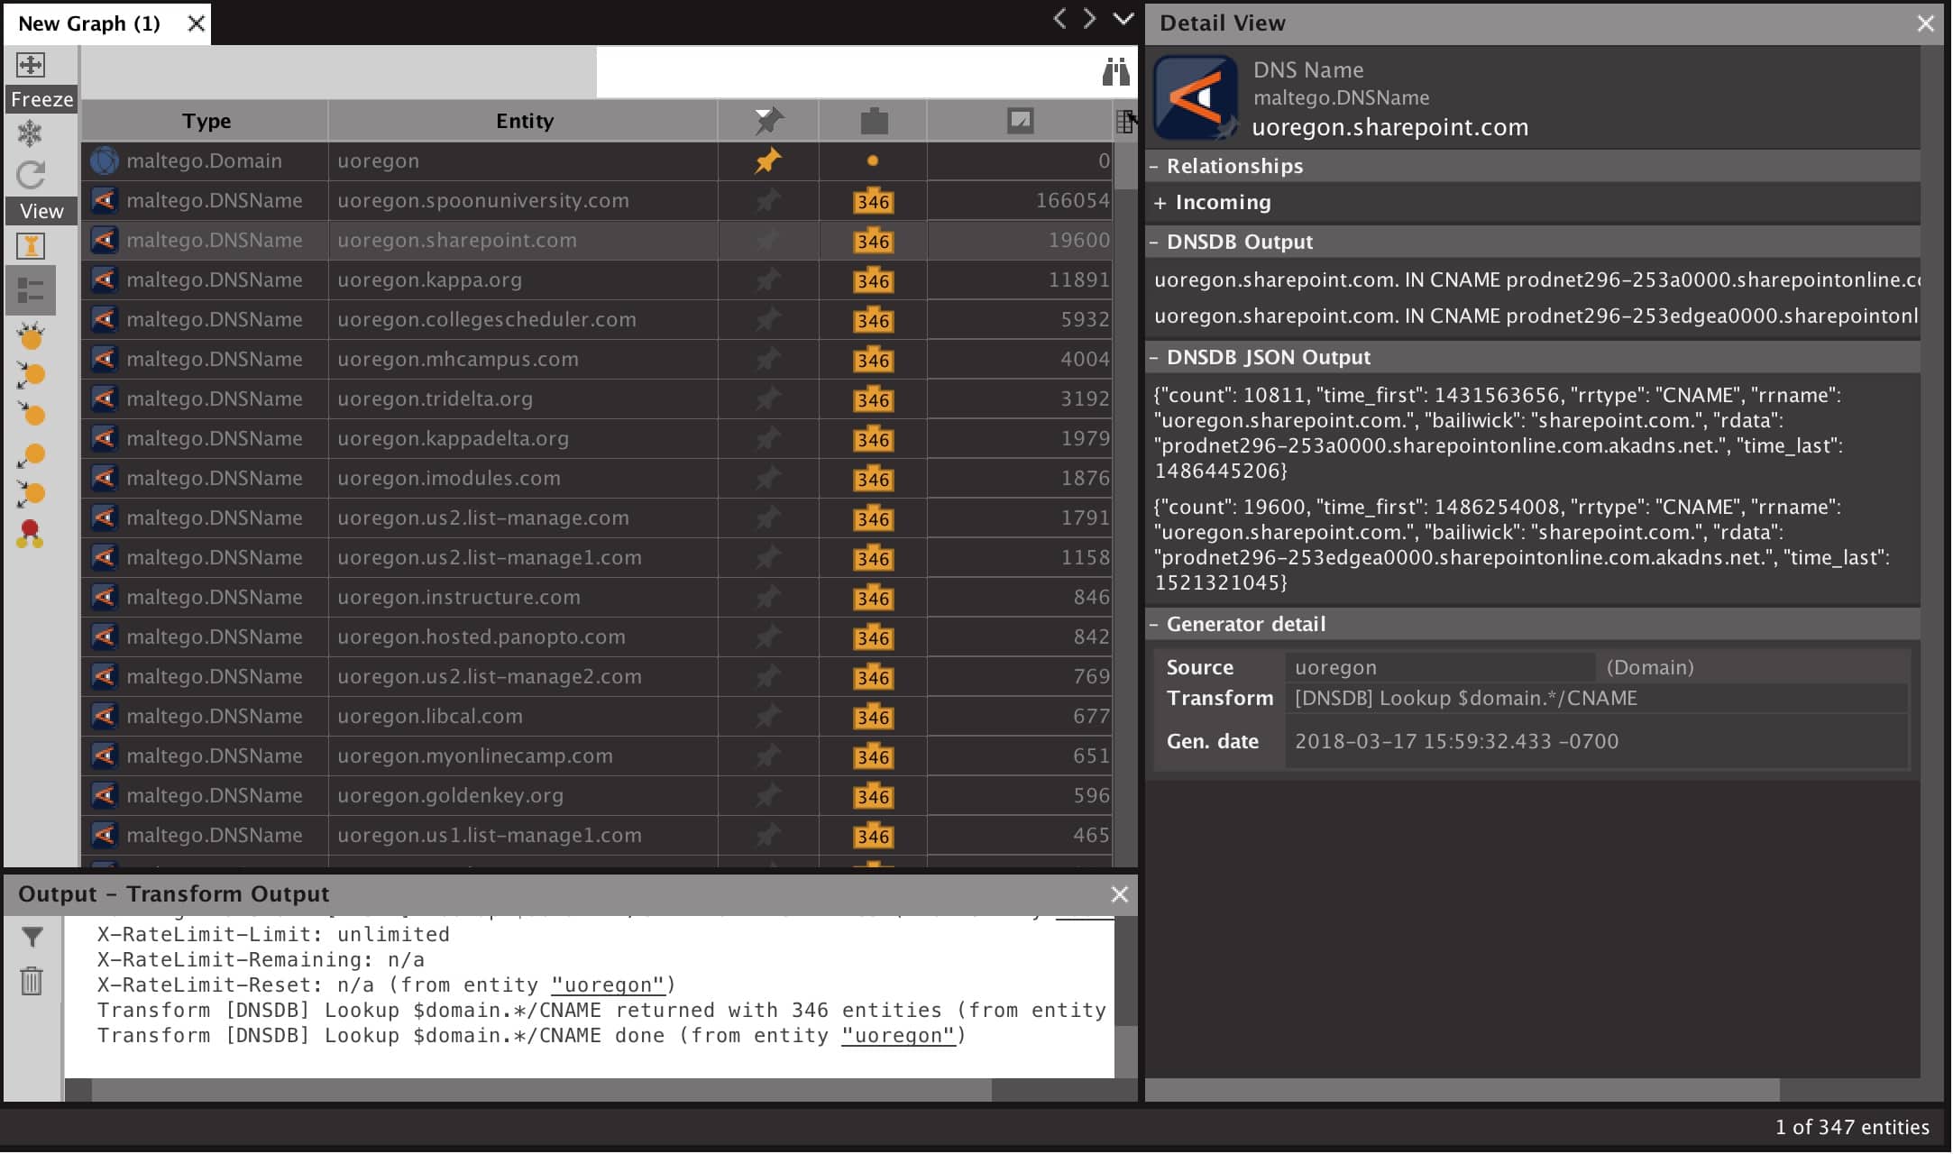Click the refresh view icon
The height and width of the screenshot is (1154, 1953).
31,175
